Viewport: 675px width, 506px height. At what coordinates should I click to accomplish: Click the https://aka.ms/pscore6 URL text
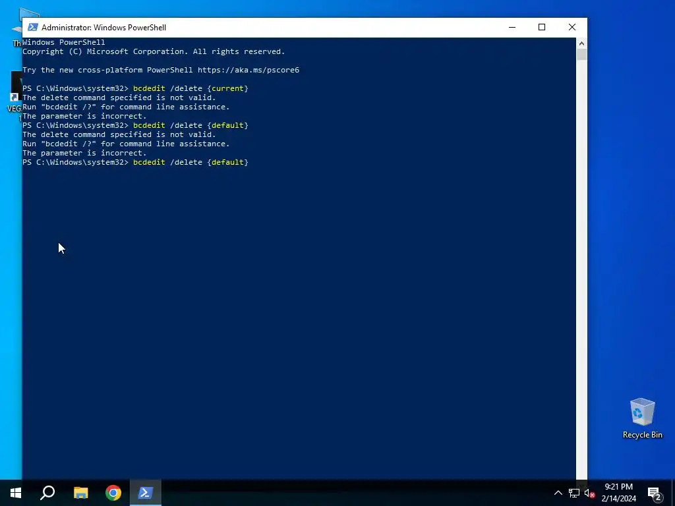[249, 70]
